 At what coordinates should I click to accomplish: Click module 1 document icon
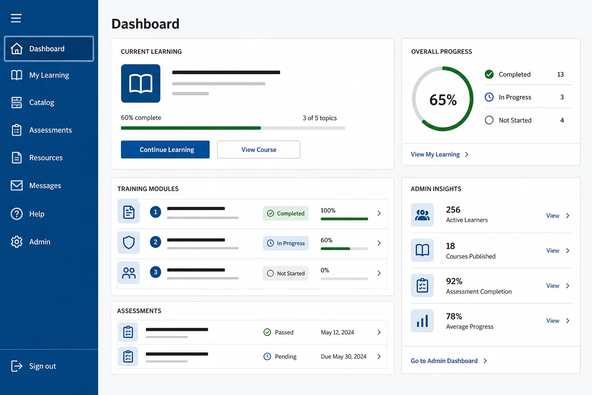(x=129, y=212)
